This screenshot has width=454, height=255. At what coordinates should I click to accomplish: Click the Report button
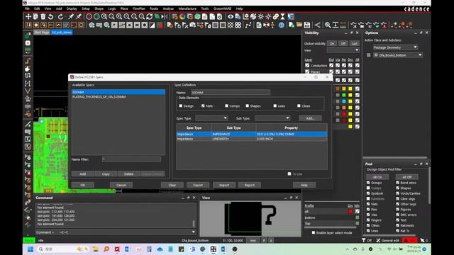click(250, 185)
